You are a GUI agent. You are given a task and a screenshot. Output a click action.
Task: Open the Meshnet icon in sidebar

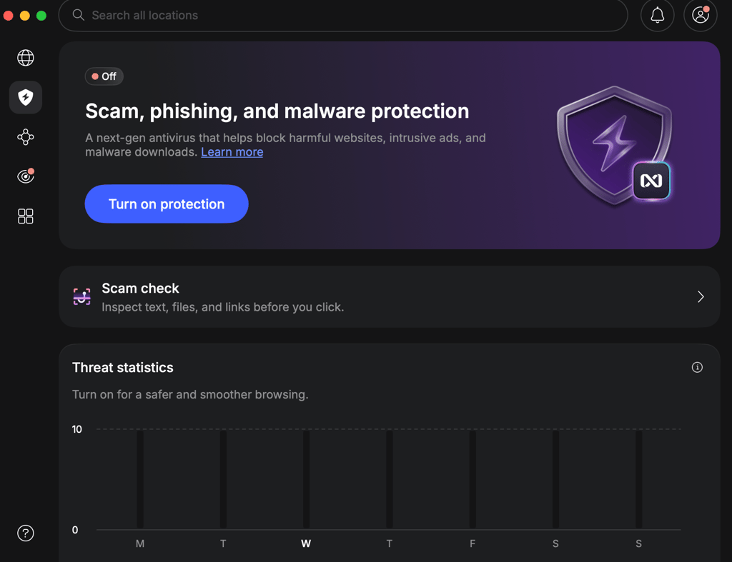click(26, 137)
